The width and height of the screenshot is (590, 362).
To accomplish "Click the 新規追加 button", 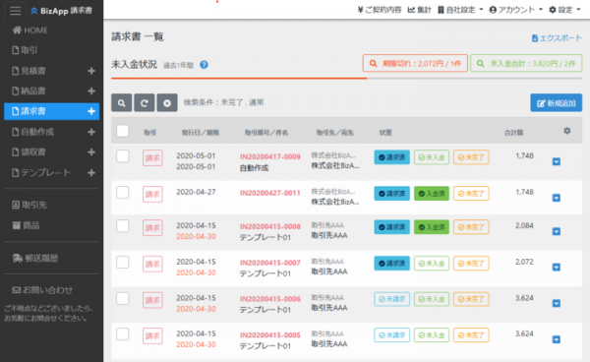I will tap(557, 102).
